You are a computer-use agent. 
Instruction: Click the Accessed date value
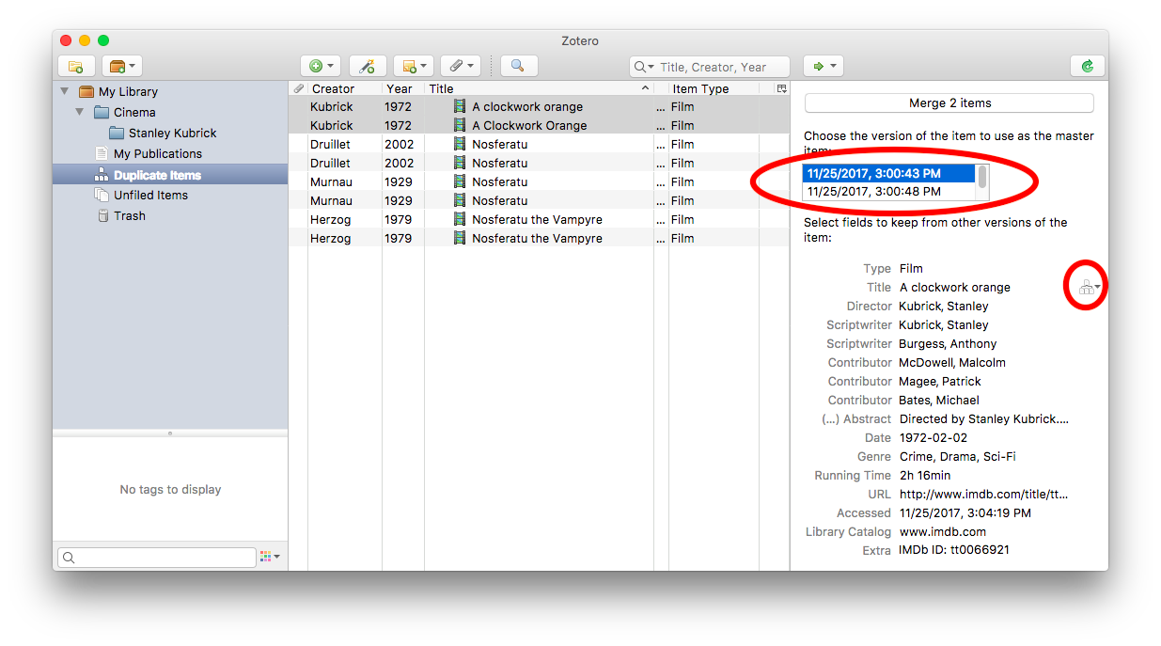pyautogui.click(x=965, y=512)
